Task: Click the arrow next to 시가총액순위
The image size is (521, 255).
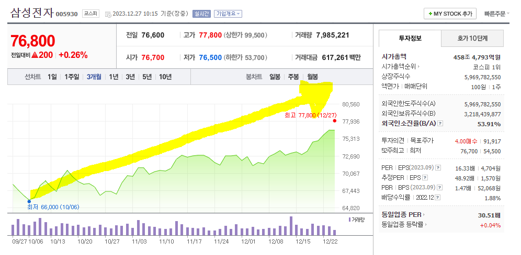Action: [x=419, y=67]
